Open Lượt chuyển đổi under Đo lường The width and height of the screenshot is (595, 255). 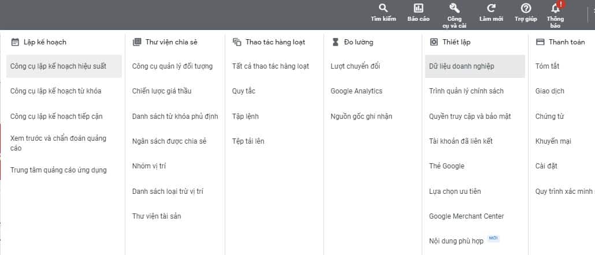coord(355,66)
